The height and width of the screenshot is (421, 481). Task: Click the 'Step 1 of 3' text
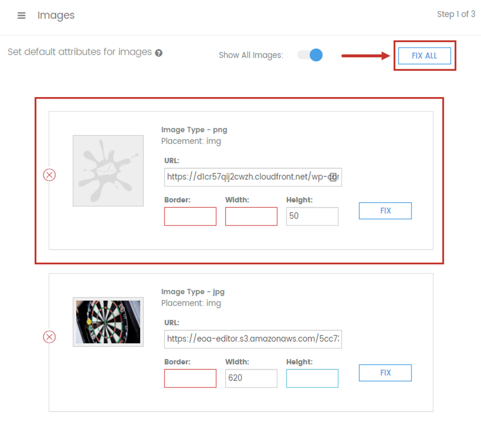coord(456,14)
